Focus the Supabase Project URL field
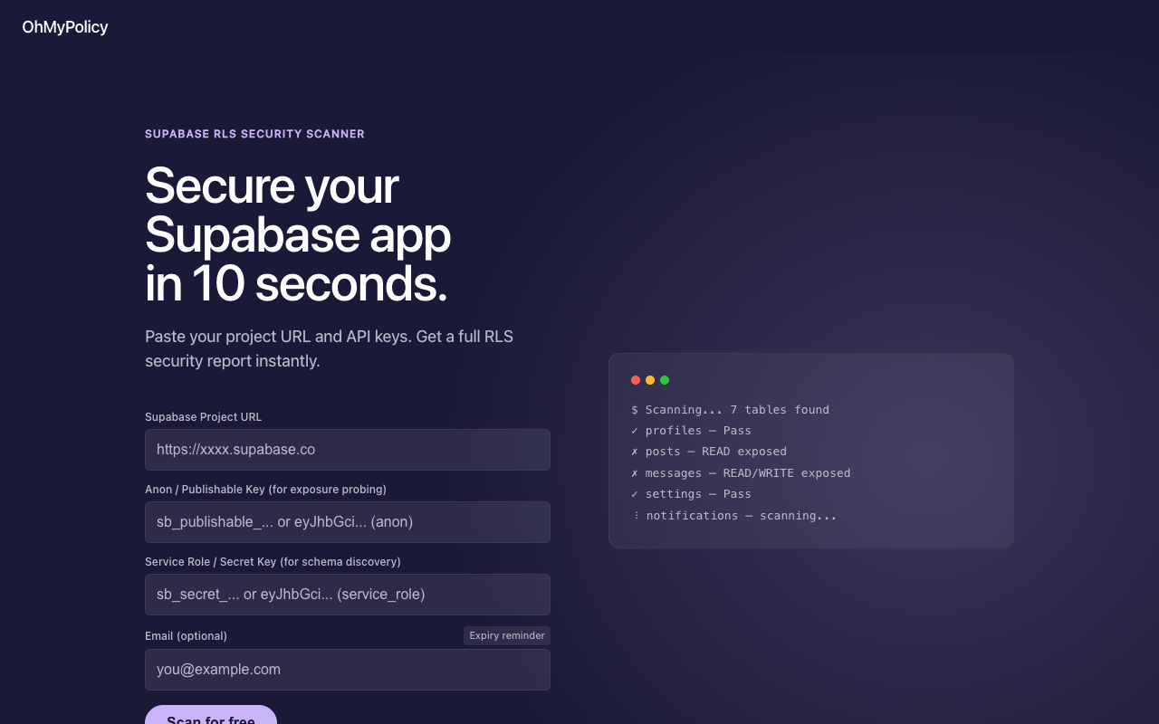The height and width of the screenshot is (724, 1159). [x=348, y=450]
